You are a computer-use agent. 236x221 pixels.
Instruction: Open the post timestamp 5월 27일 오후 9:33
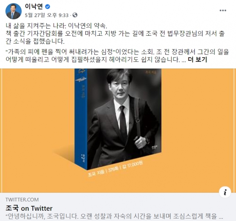[47, 15]
